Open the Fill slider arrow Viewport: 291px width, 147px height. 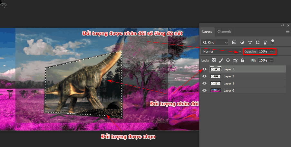[272, 61]
